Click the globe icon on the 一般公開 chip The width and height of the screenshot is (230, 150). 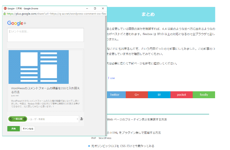click(x=11, y=119)
